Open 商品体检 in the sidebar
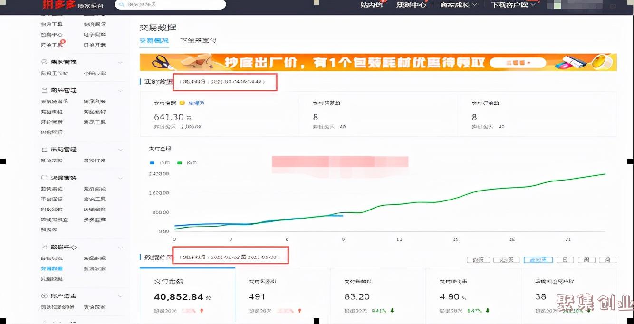The width and height of the screenshot is (634, 324). point(52,112)
